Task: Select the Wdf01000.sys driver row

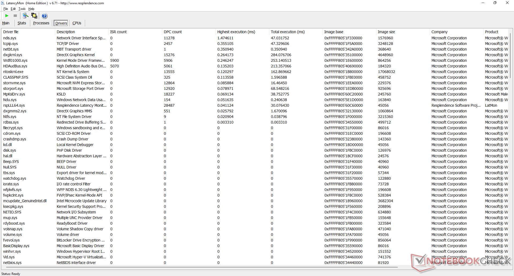Action: [x=255, y=60]
